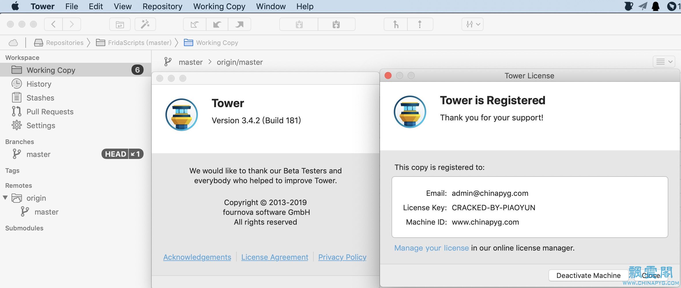Click the branch icon beside master header
The height and width of the screenshot is (288, 681).
(168, 62)
